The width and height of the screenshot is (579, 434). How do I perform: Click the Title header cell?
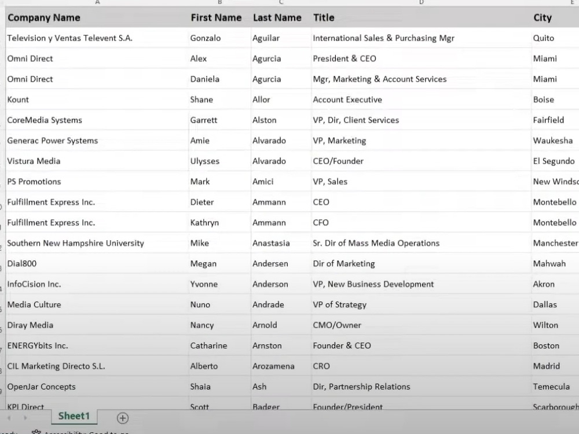coord(421,18)
